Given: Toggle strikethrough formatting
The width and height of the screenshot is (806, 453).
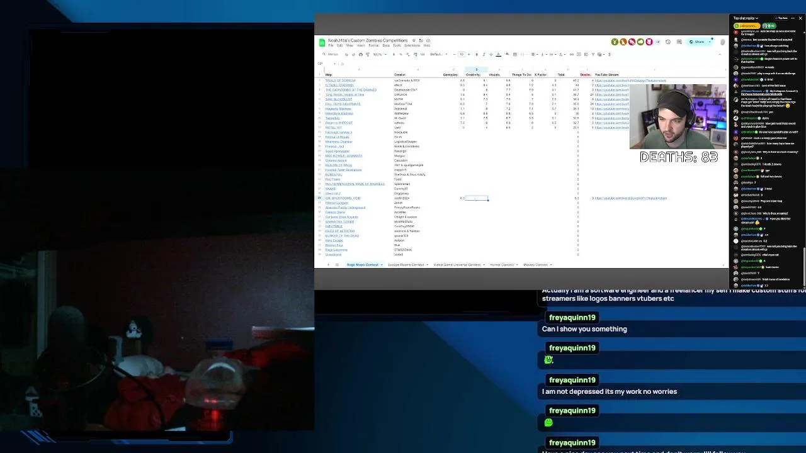Looking at the screenshot, I should click(x=491, y=54).
